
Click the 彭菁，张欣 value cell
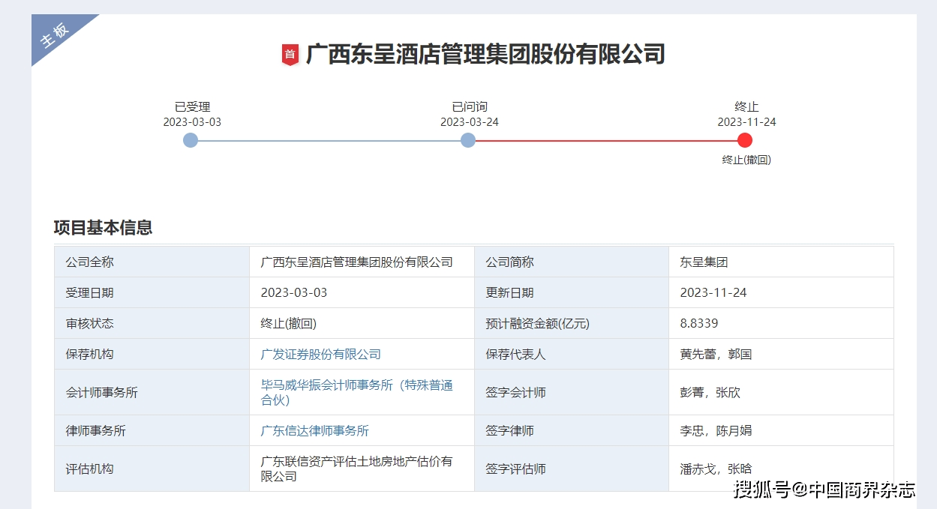[781, 392]
